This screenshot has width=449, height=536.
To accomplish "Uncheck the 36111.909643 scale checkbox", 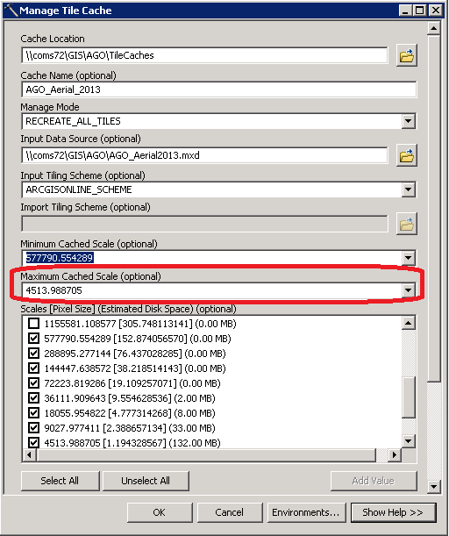I will point(33,398).
